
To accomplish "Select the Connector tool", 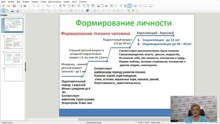I will [x=48, y=11].
